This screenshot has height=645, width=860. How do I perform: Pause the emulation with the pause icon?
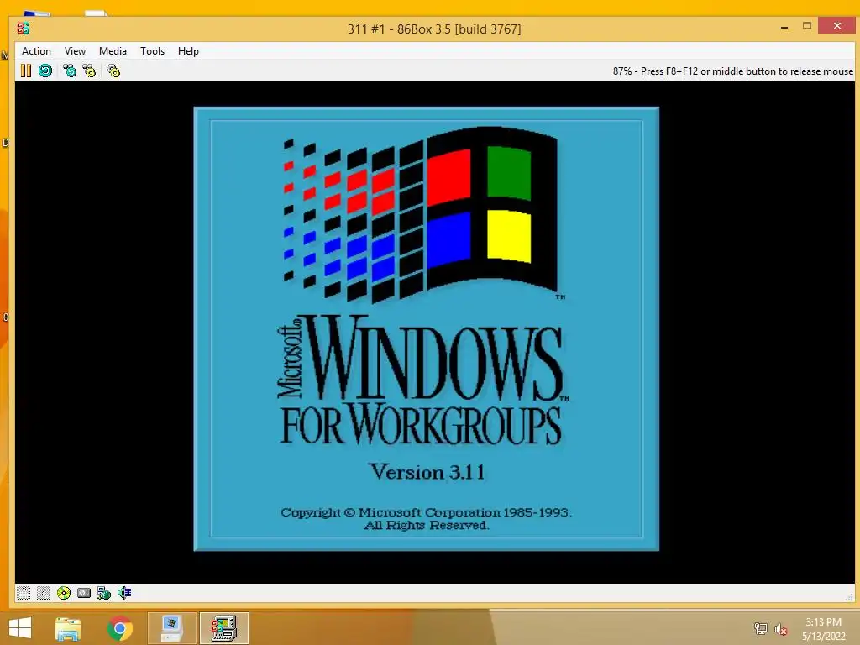[26, 71]
